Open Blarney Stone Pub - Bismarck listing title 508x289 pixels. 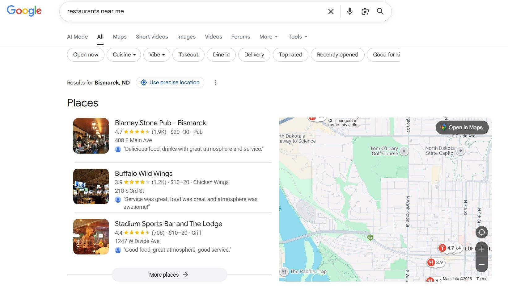tap(160, 123)
